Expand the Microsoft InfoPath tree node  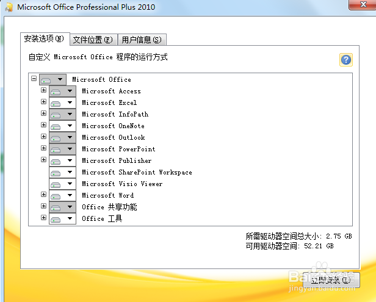pyautogui.click(x=43, y=113)
